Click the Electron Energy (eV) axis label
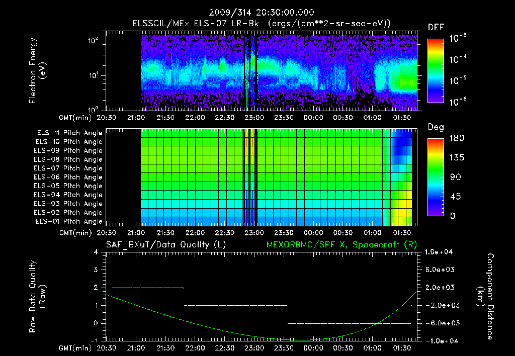 [x=37, y=70]
